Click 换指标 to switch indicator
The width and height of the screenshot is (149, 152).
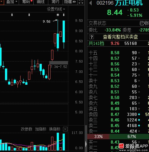pos(55,129)
